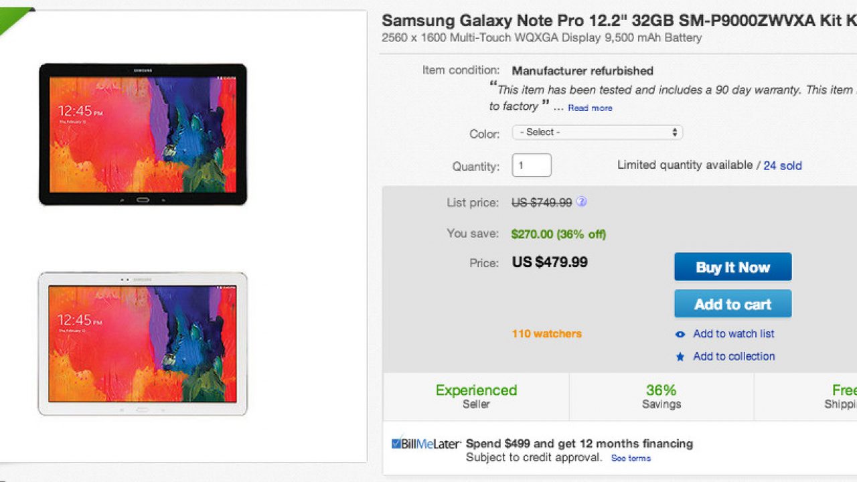Click the Add to watch list text

tap(733, 334)
